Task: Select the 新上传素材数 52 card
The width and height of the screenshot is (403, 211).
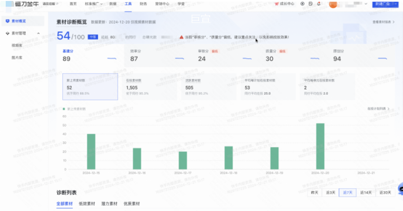Action: 90,86
